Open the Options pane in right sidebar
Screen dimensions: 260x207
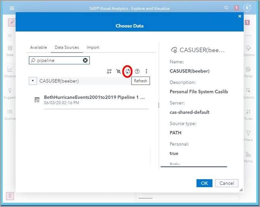tap(248, 51)
